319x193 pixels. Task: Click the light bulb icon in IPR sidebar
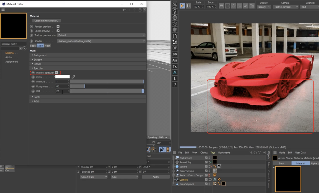tap(175, 11)
